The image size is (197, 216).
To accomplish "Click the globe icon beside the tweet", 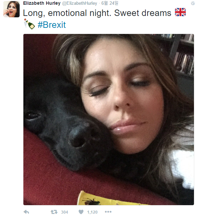I will (x=193, y=3).
